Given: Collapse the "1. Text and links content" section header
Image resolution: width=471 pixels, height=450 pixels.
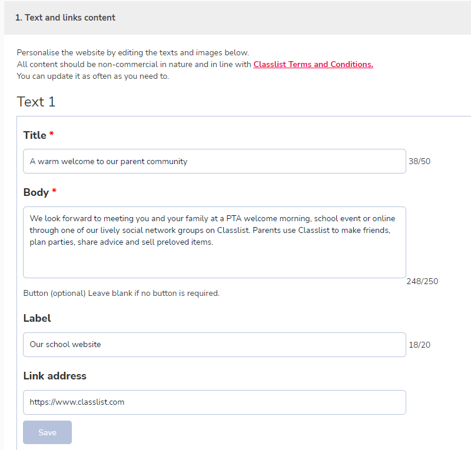Looking at the screenshot, I should point(237,18).
